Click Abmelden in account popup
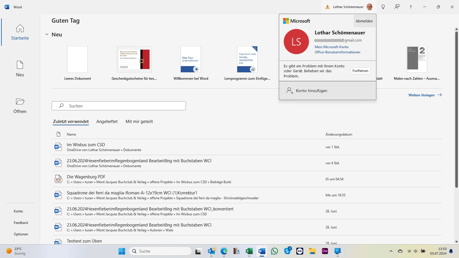The width and height of the screenshot is (459, 258). 364,21
